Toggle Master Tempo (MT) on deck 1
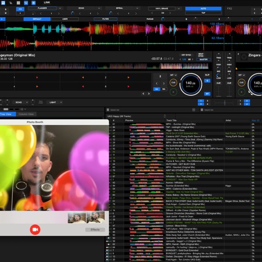This screenshot has height=262, width=262. [208, 94]
